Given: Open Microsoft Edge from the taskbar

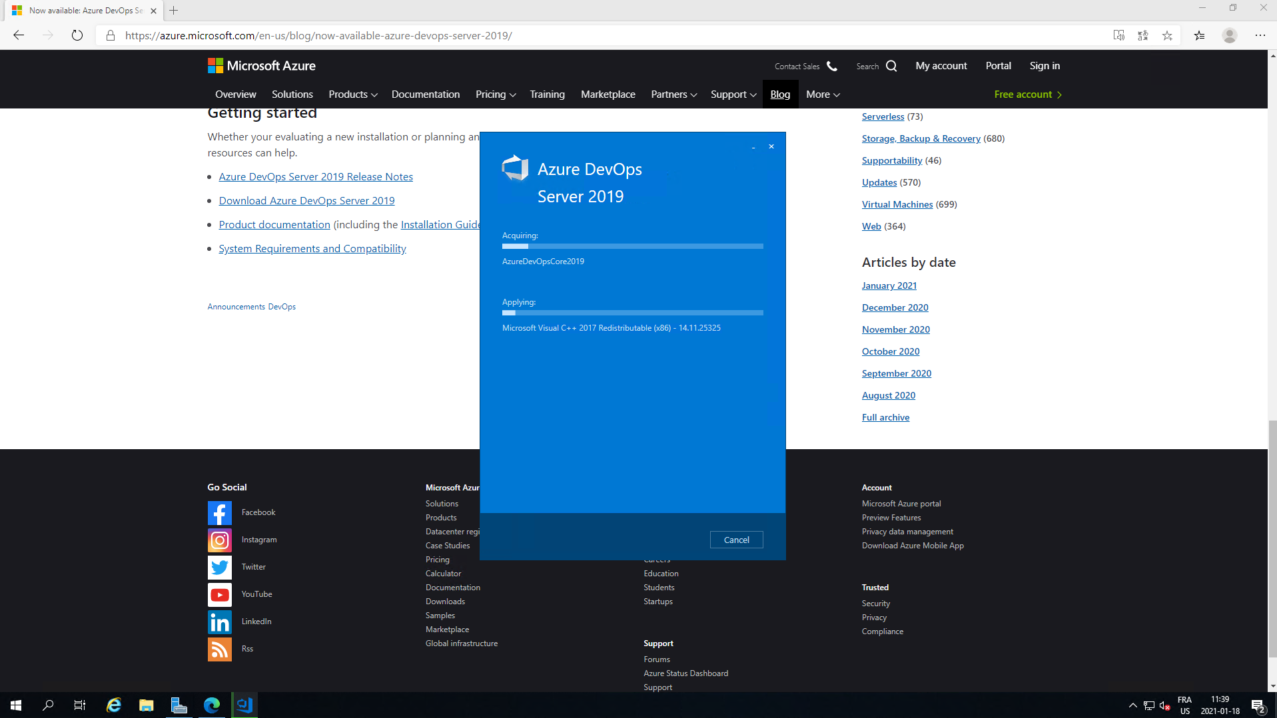Looking at the screenshot, I should click(212, 705).
